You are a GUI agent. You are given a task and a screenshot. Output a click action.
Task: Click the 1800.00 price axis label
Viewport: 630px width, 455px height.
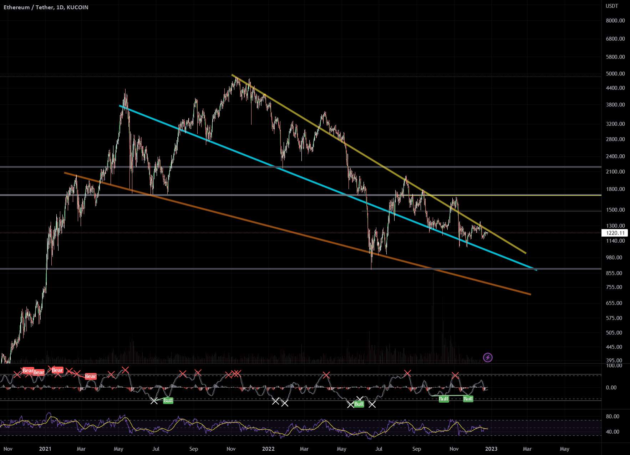pos(615,189)
